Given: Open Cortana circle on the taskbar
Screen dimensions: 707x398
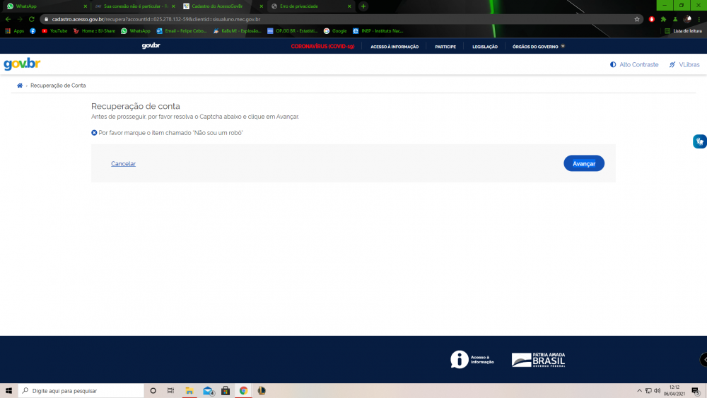Looking at the screenshot, I should click(x=153, y=390).
